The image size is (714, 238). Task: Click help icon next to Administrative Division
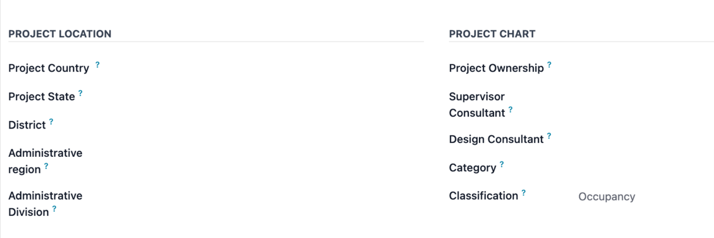tap(54, 209)
